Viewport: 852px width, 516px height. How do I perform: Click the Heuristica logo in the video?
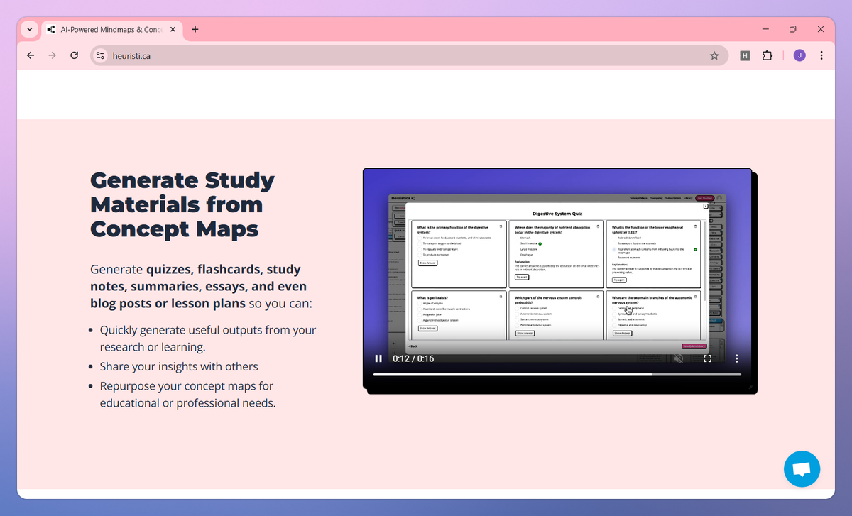(x=403, y=198)
